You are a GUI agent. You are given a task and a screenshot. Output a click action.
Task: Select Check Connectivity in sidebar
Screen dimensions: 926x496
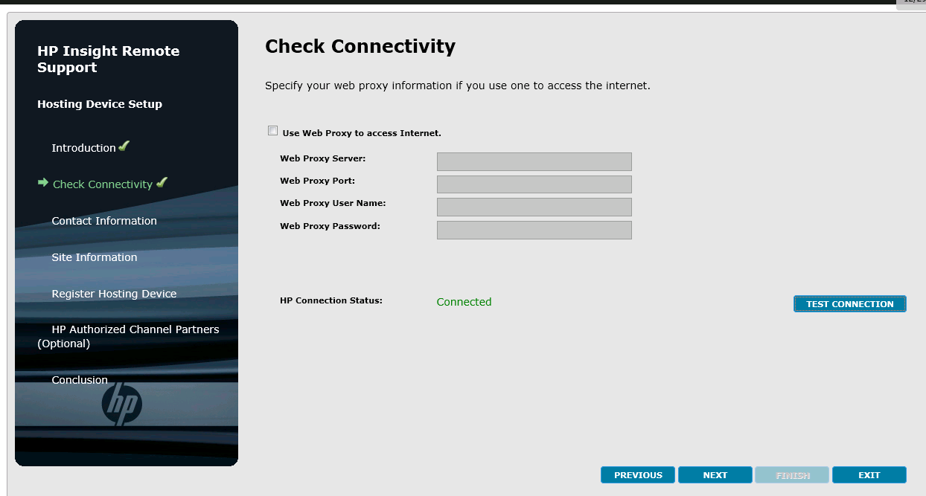103,184
